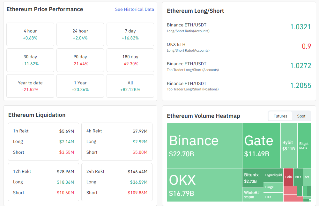Click the red Coin heatmap tile
Viewport: 319px width, 206px height.
(288, 177)
